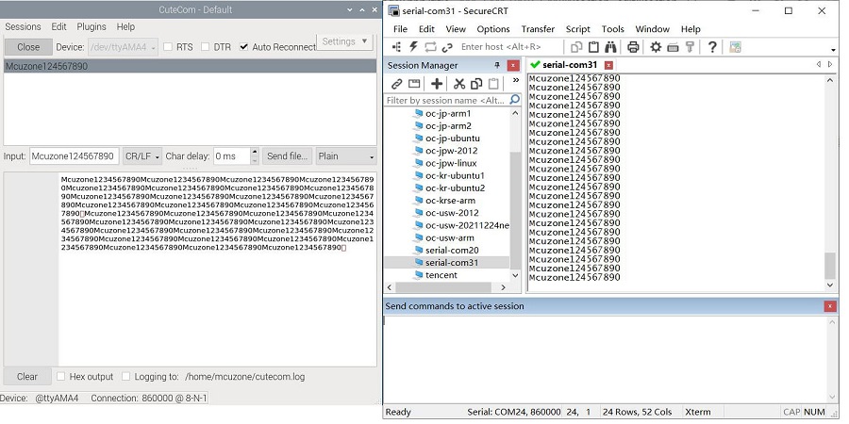Select Mcuzone124567890 history entry in CuteCom

pyautogui.click(x=190, y=67)
